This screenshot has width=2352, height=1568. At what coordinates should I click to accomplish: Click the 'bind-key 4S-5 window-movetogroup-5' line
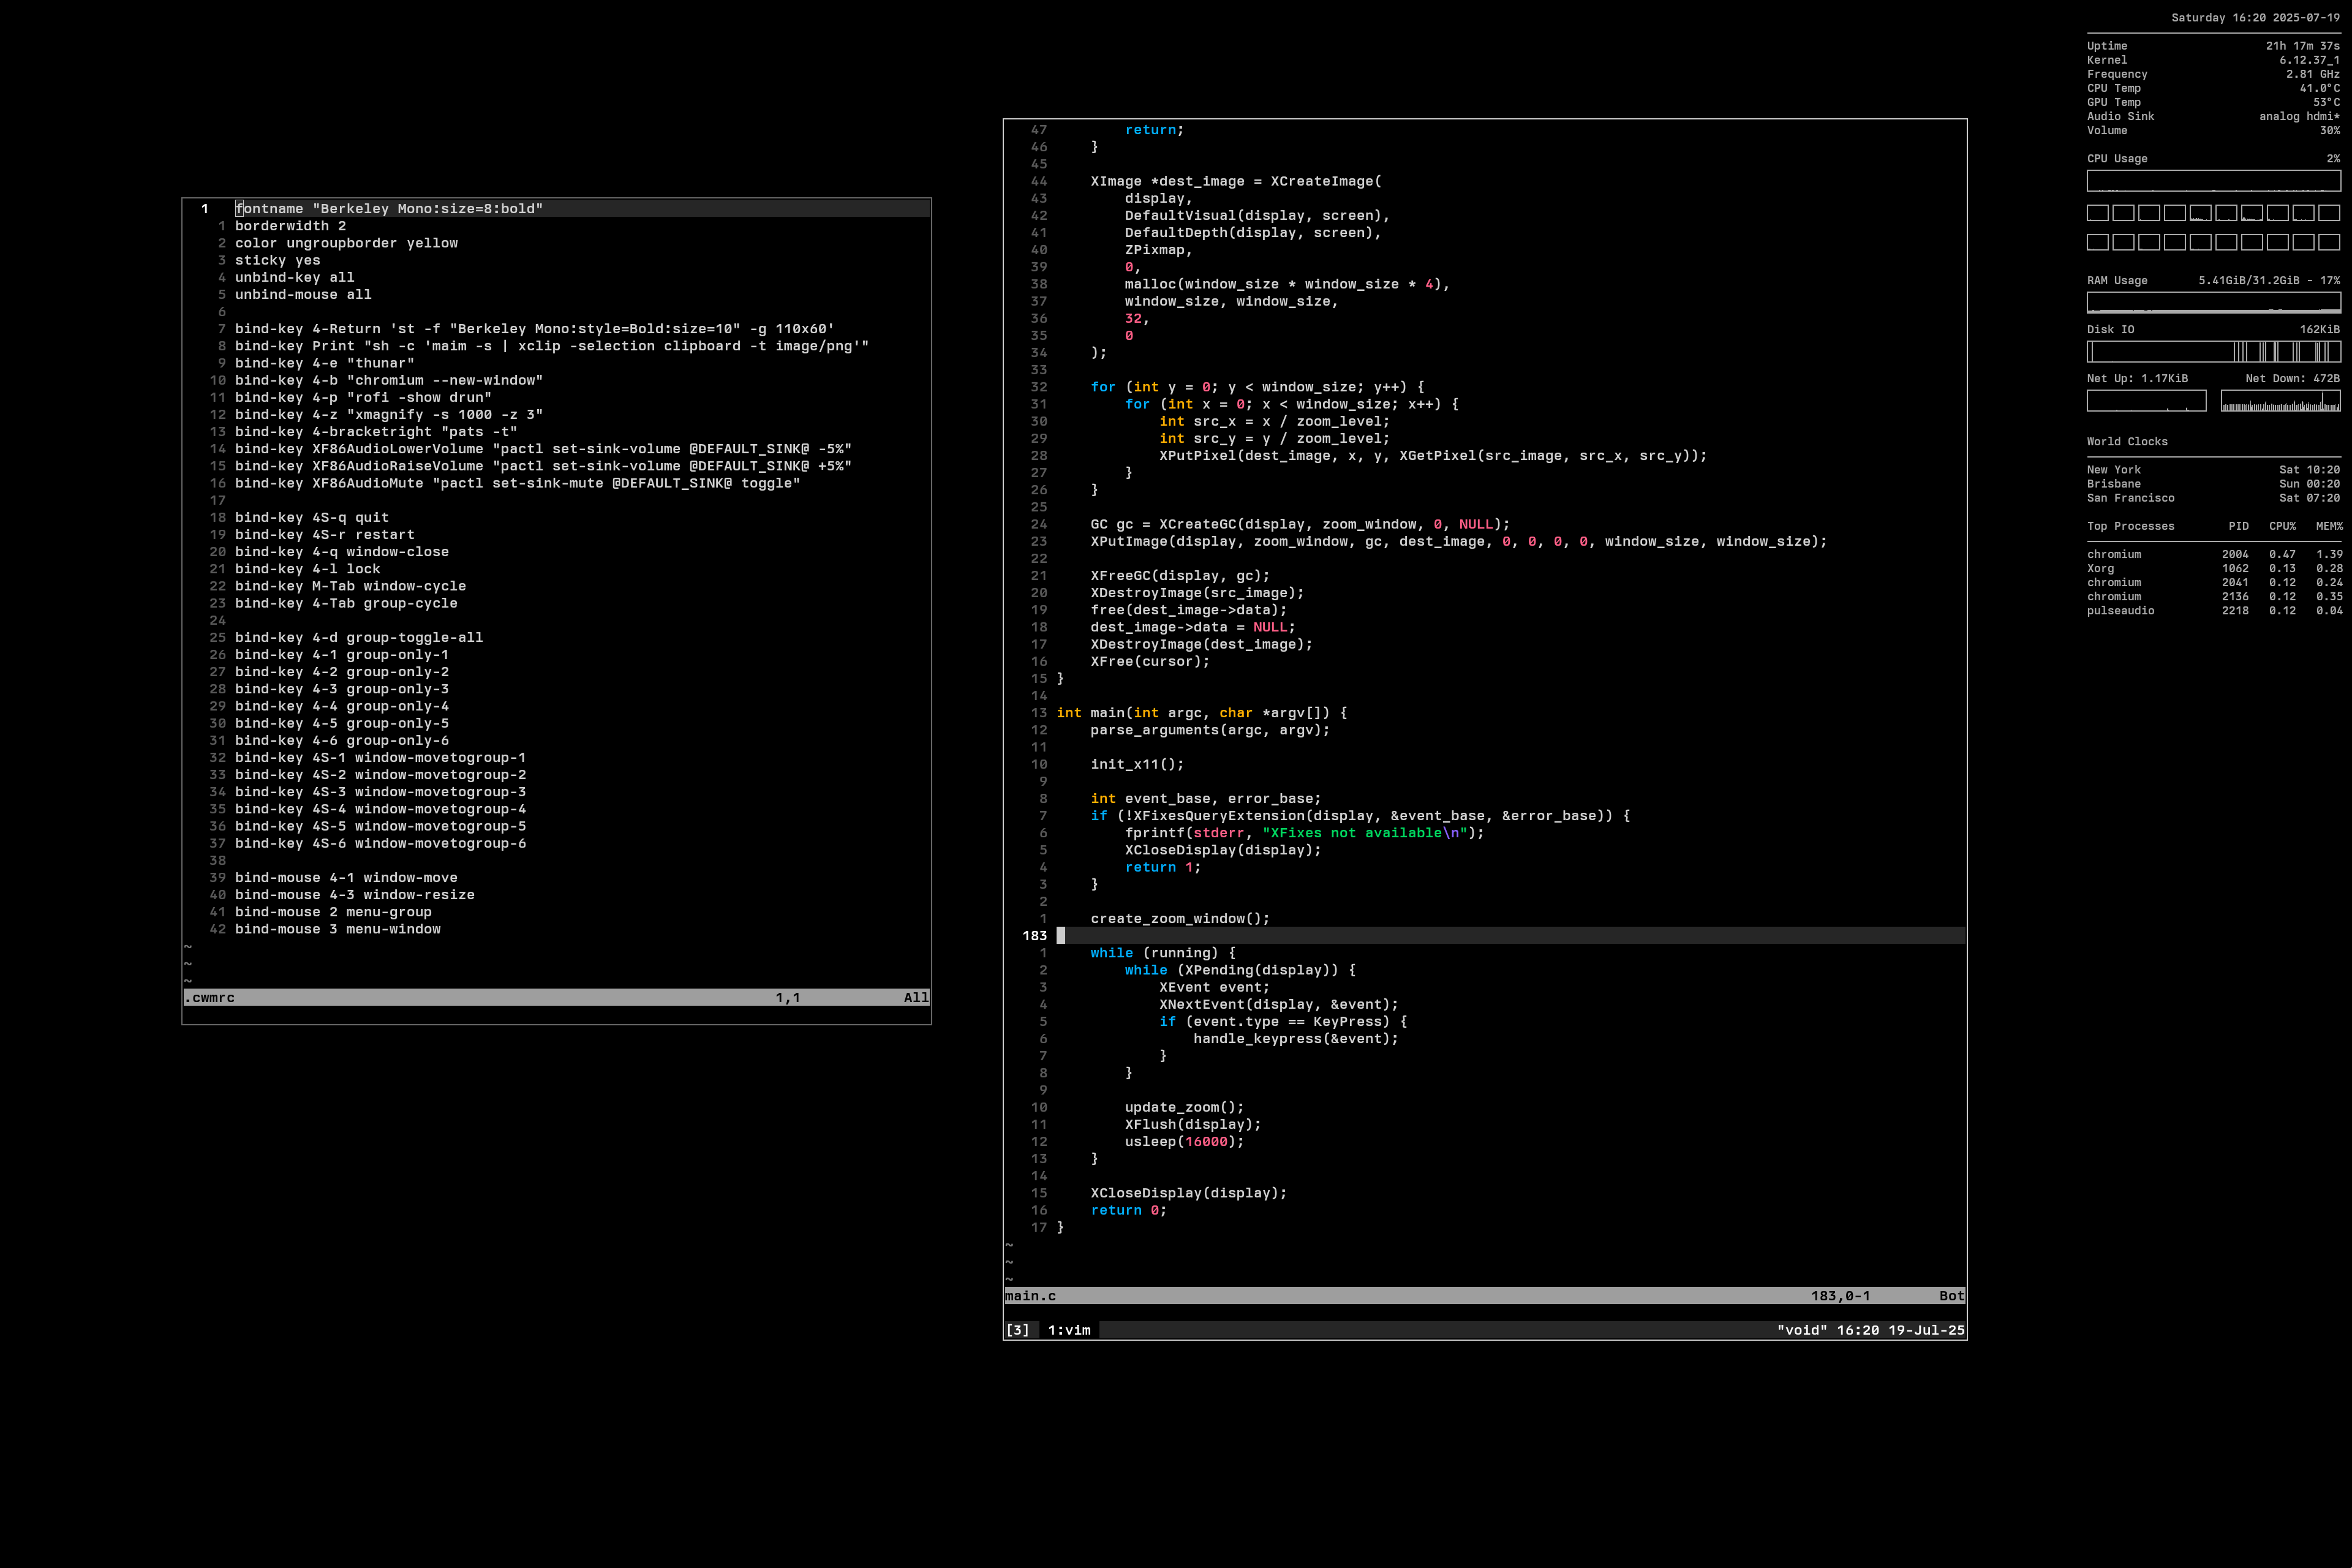point(380,826)
